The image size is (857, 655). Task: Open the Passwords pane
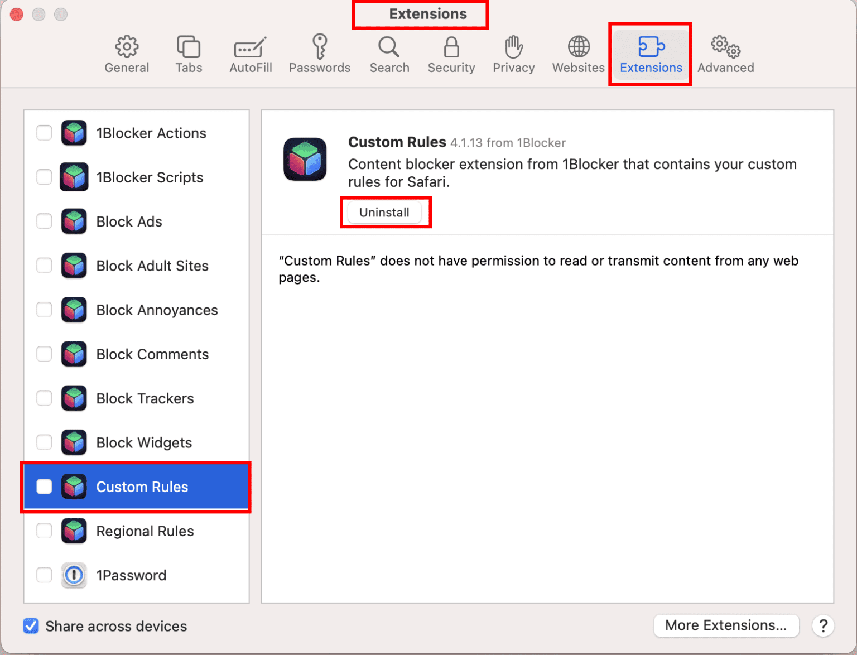click(319, 54)
